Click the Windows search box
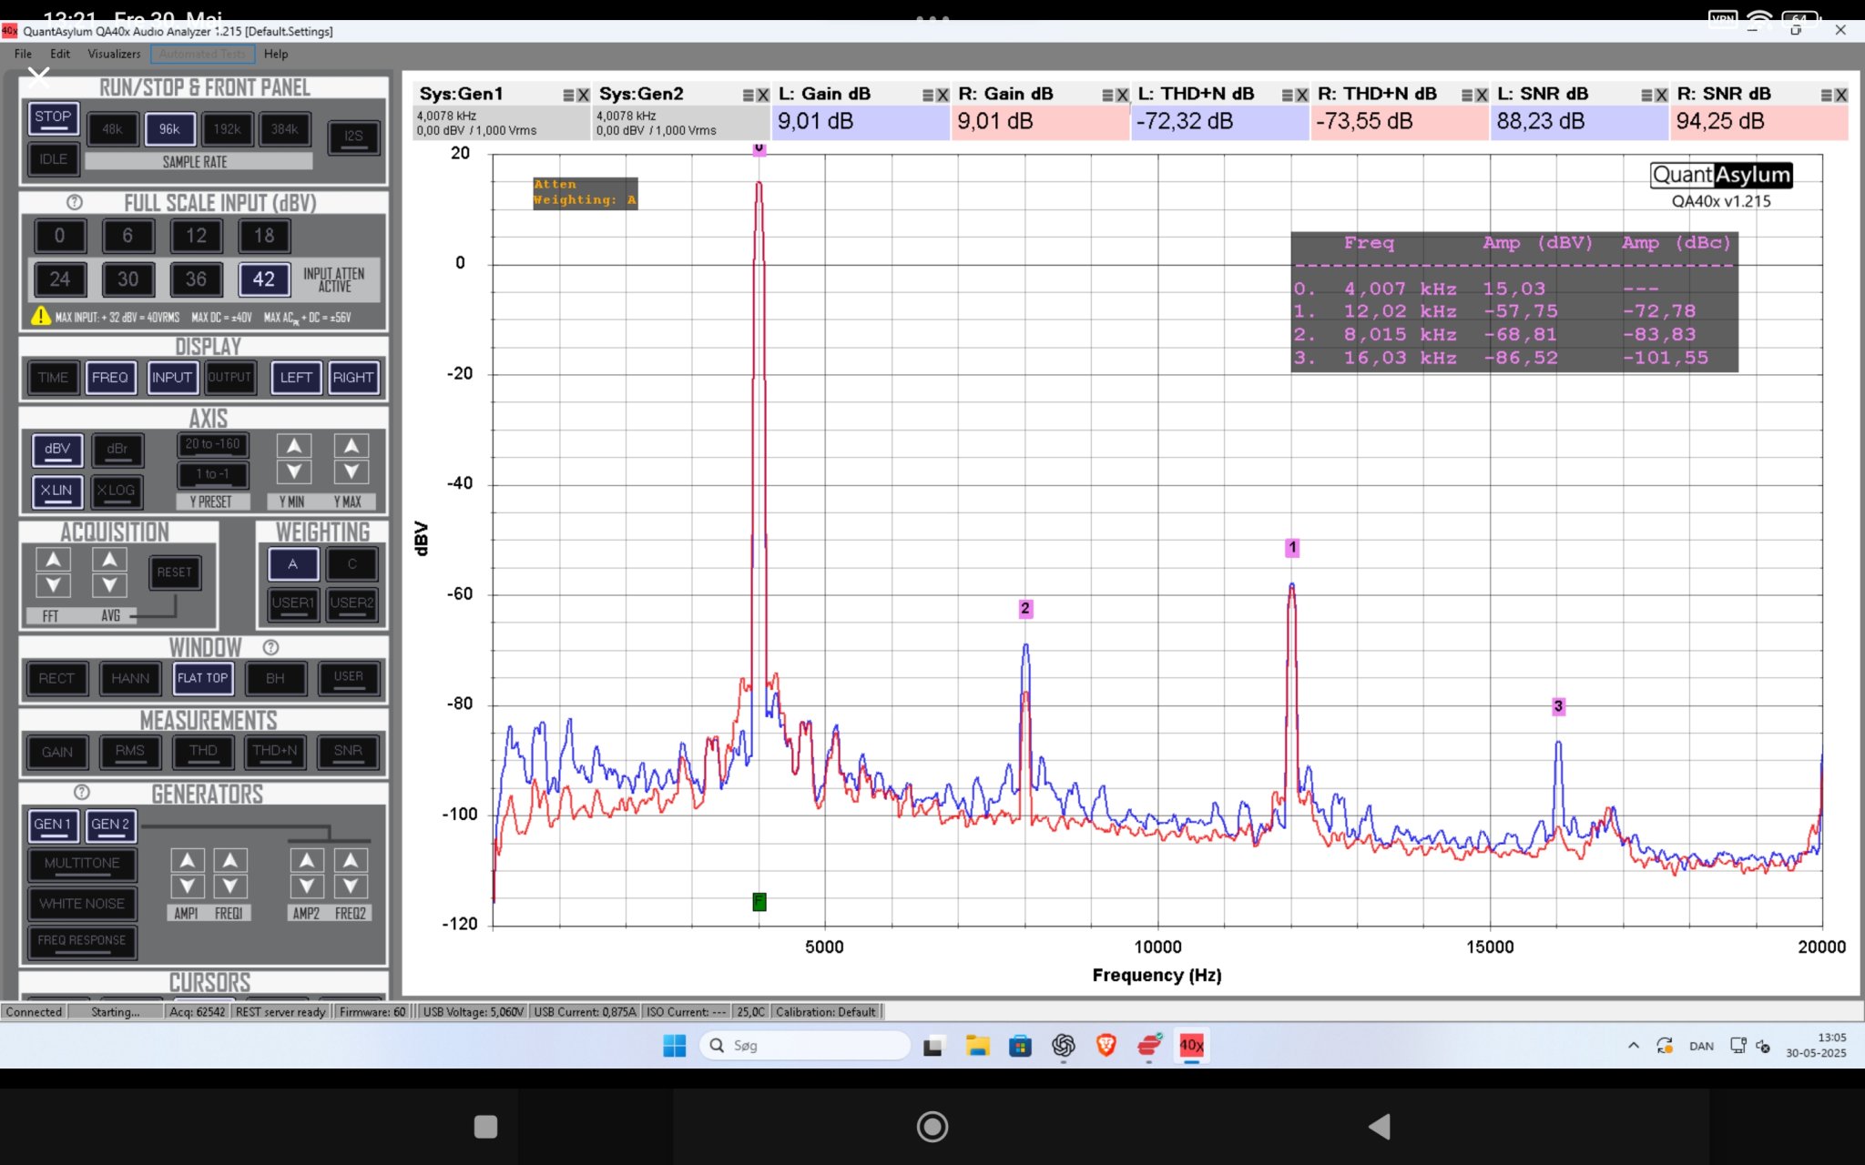Screen dimensions: 1865x1165 pyautogui.click(x=806, y=1046)
